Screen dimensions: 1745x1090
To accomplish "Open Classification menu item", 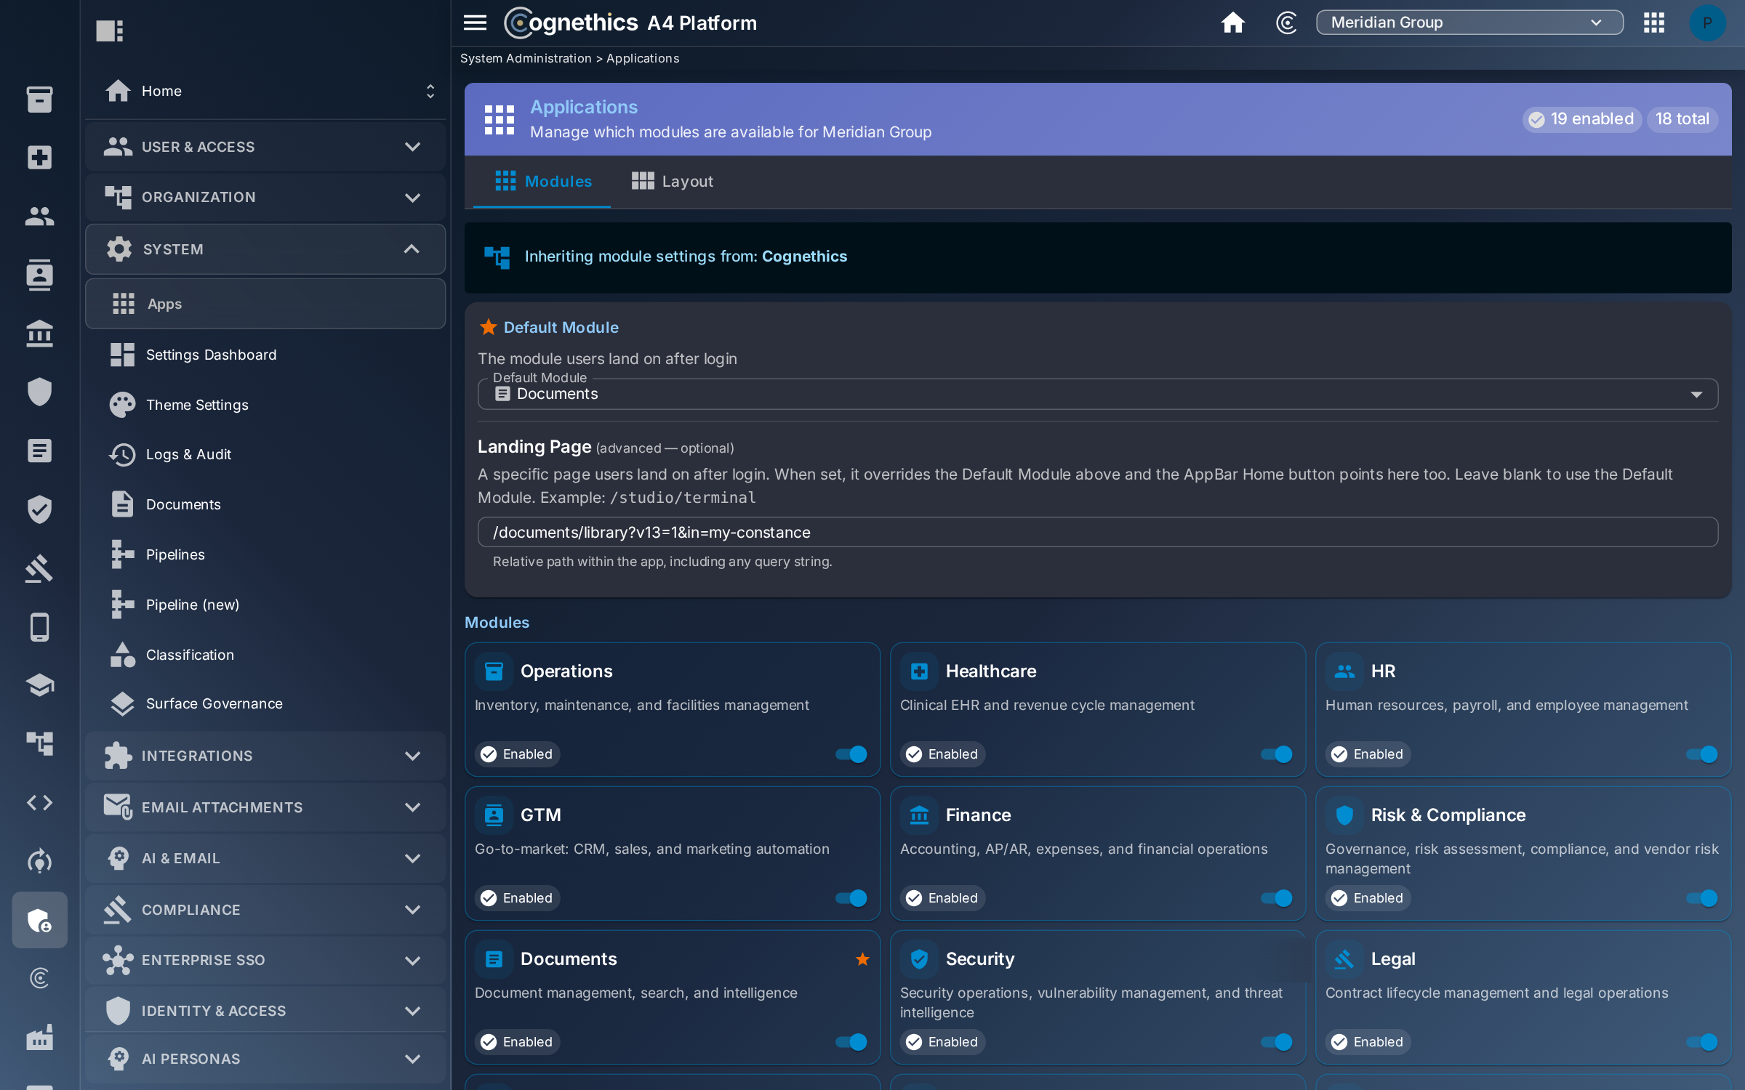I will click(x=265, y=655).
